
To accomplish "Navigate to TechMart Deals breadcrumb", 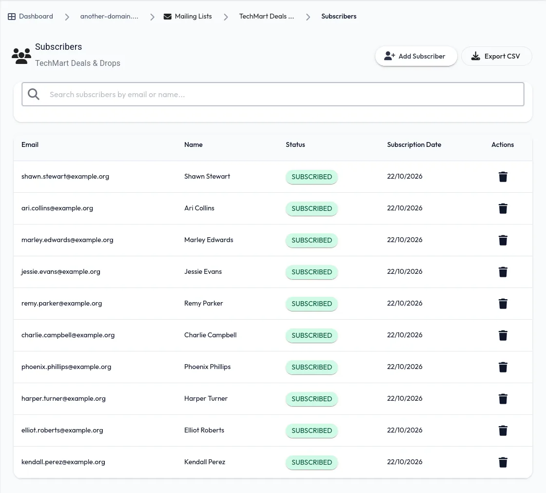I will coord(266,17).
